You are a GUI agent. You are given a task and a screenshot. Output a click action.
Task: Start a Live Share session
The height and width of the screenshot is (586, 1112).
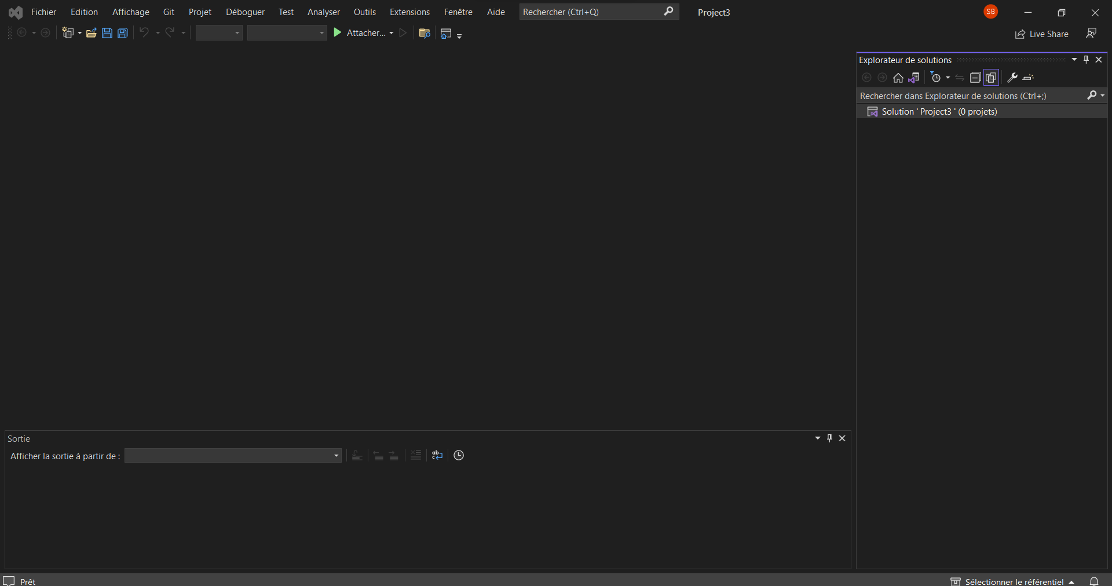click(x=1042, y=34)
